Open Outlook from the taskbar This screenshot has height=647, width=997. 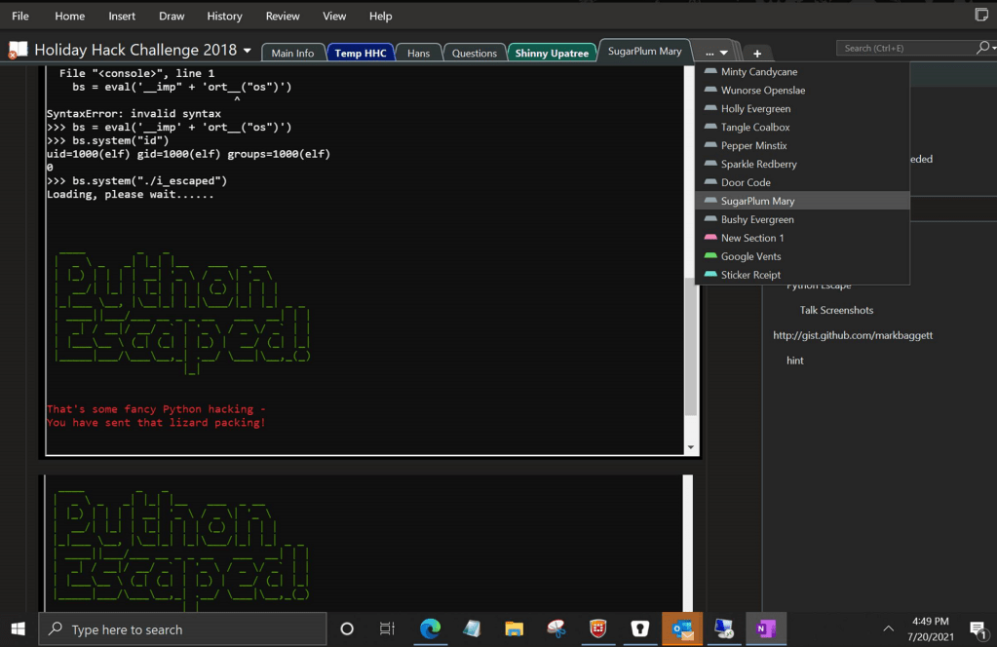click(681, 628)
